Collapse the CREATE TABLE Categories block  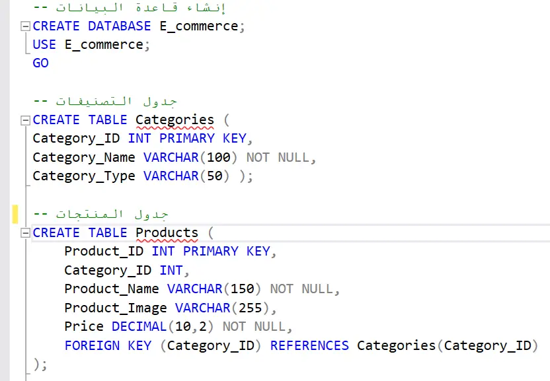click(x=25, y=121)
